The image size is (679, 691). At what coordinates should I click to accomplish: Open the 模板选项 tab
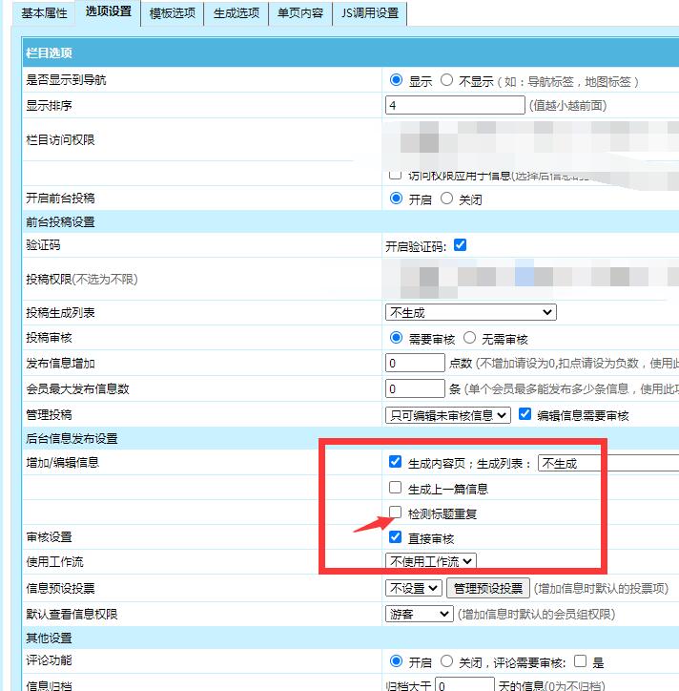(x=172, y=13)
